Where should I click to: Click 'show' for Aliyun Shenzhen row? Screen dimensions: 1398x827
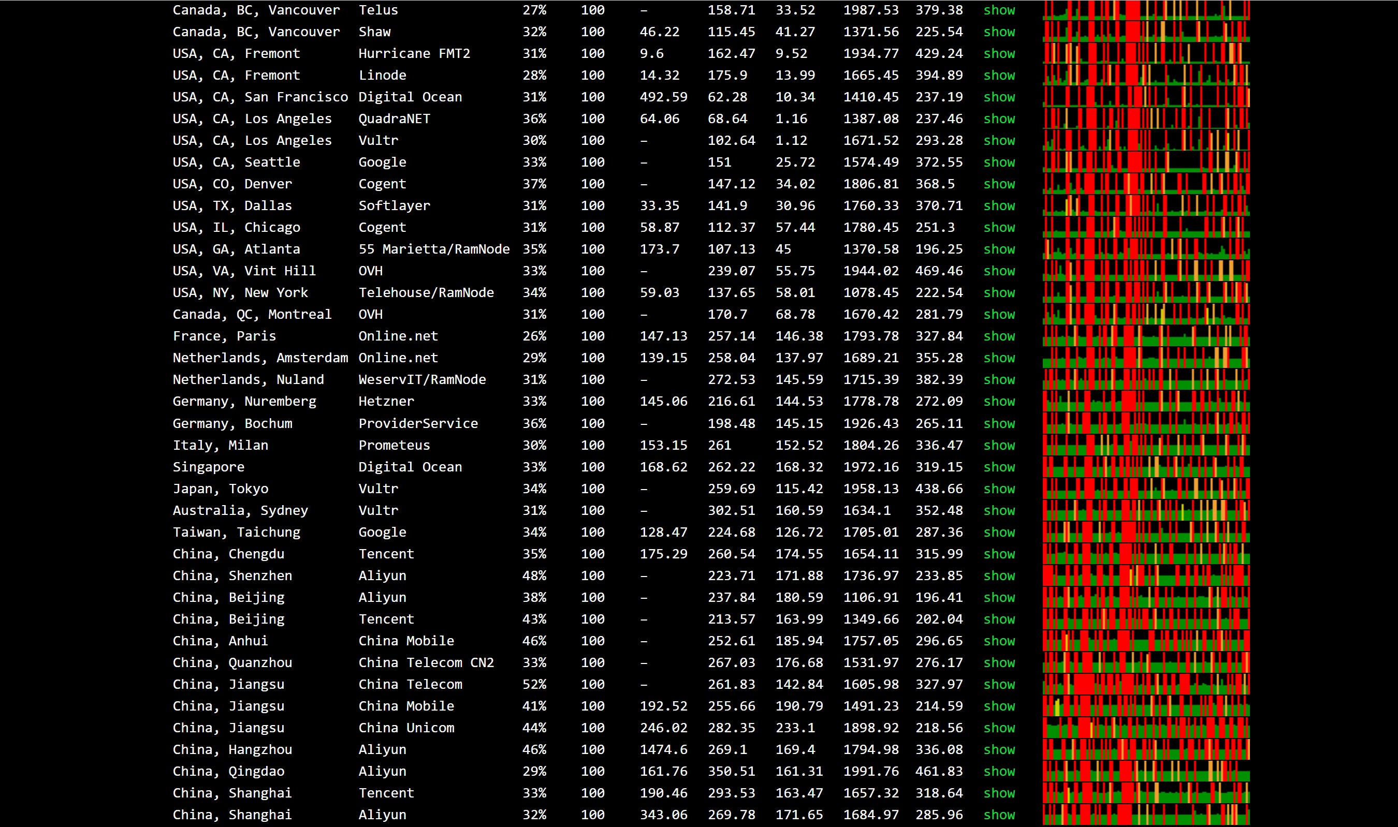[999, 575]
